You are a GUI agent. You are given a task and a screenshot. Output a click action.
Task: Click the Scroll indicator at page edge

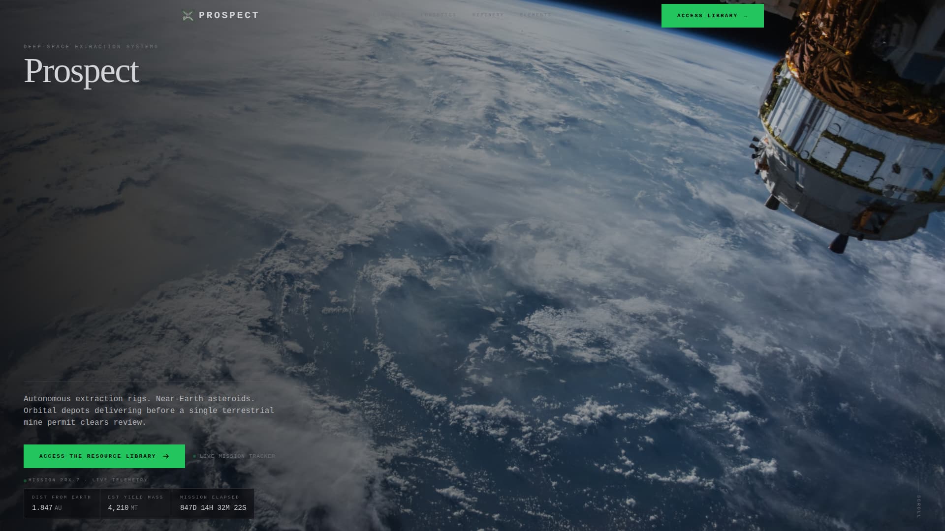918,506
